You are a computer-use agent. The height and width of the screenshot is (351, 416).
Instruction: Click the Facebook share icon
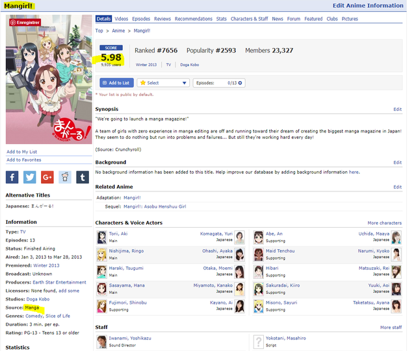click(x=12, y=176)
